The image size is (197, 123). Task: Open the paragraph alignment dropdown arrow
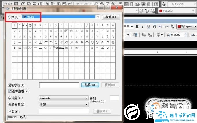click(x=128, y=35)
